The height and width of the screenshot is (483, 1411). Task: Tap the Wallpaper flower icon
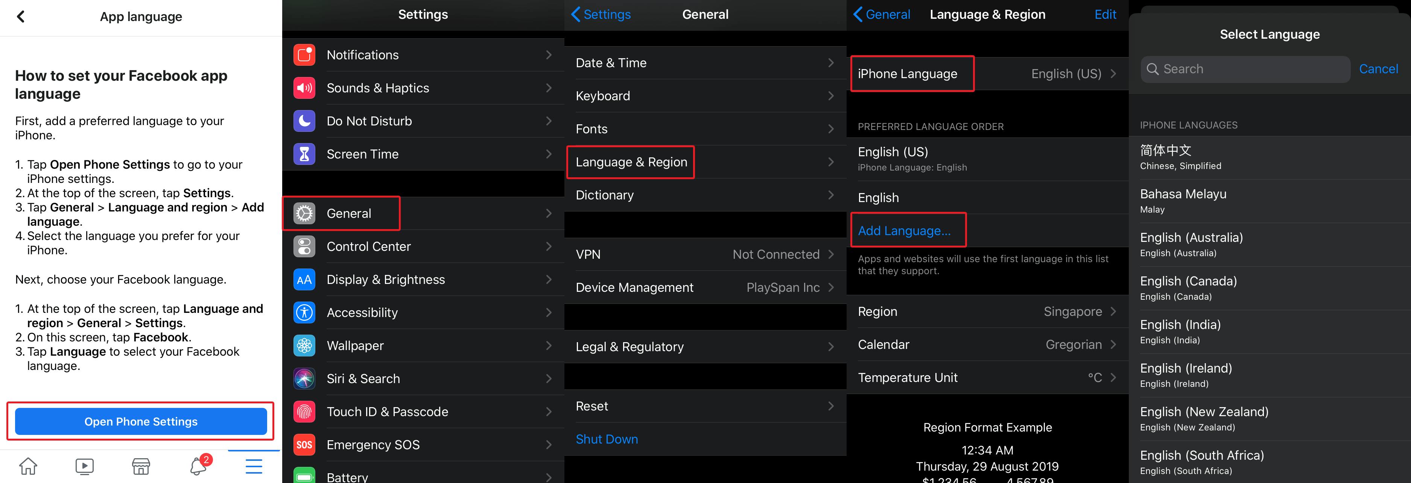tap(304, 346)
